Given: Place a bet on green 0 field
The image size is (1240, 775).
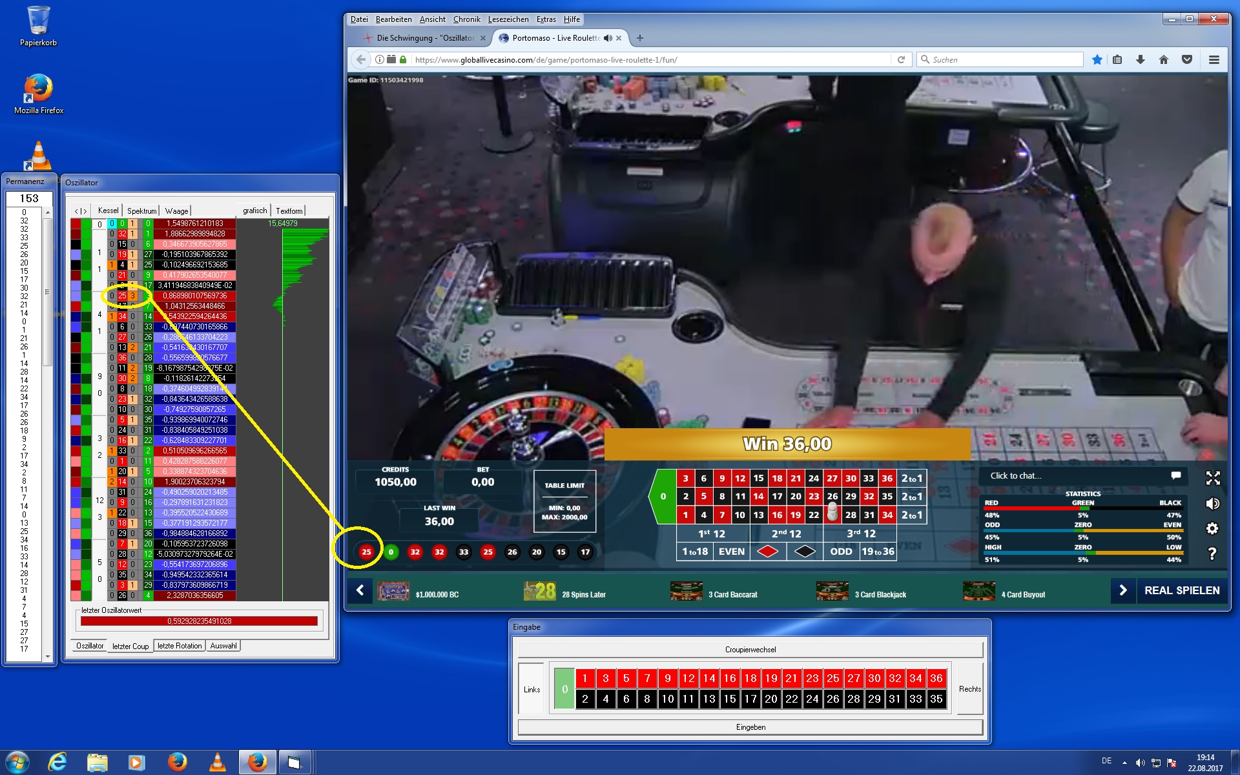Looking at the screenshot, I should click(x=663, y=497).
